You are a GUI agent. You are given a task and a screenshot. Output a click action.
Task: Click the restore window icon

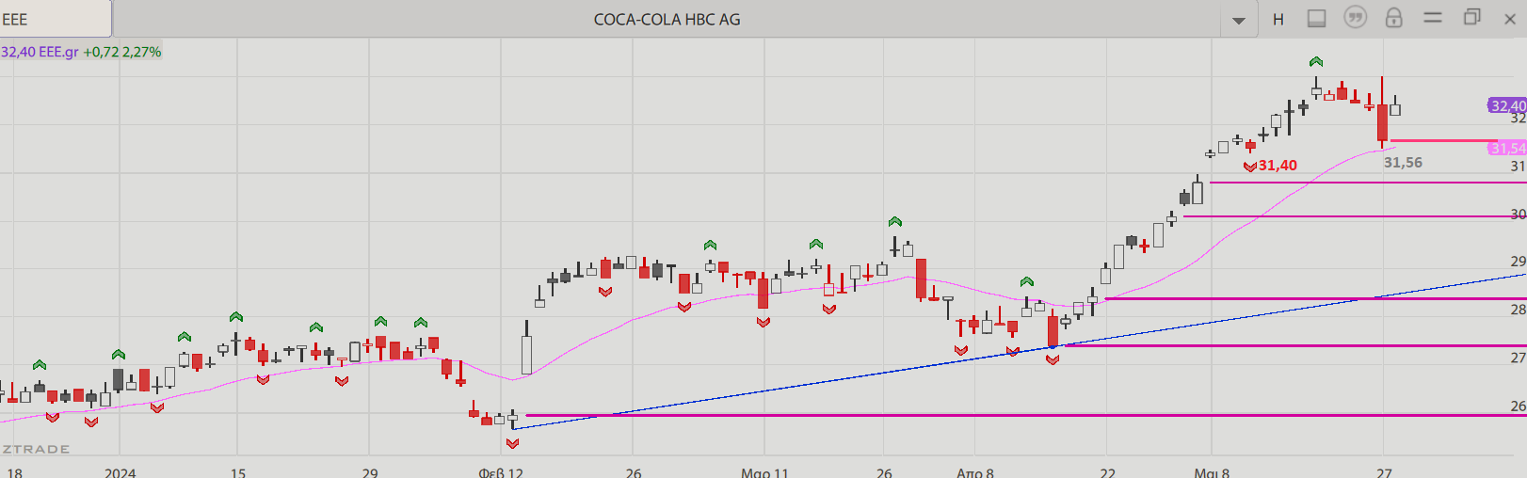1472,17
